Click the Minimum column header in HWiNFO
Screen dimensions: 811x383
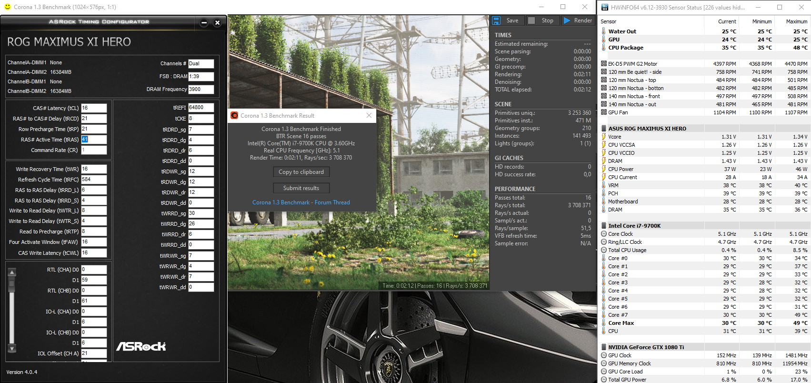coord(762,21)
